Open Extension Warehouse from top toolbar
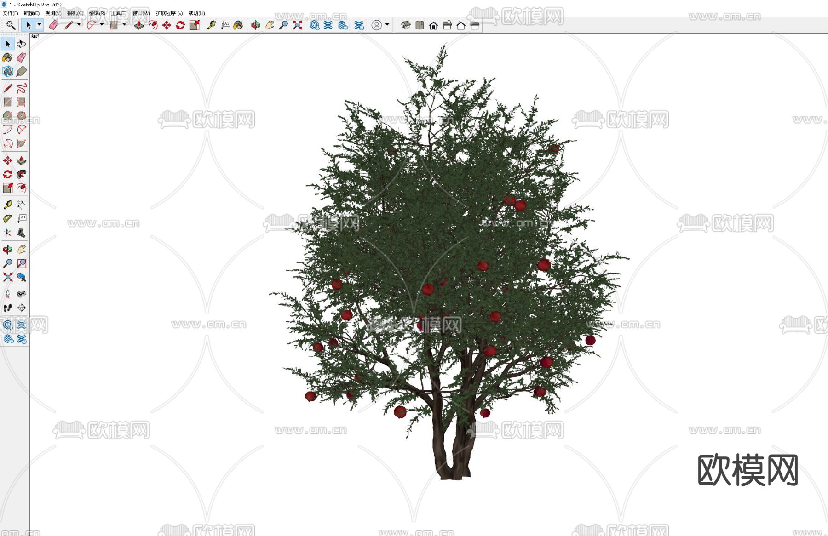 [x=328, y=25]
